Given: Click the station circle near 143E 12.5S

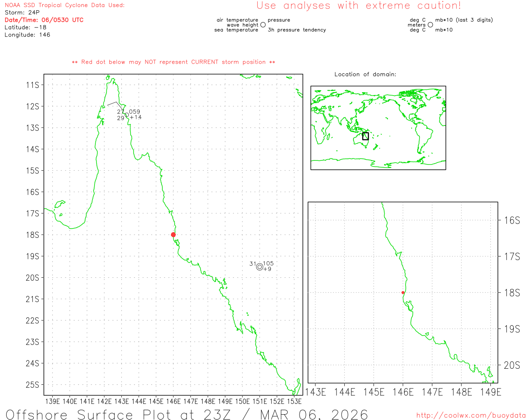Looking at the screenshot, I should (x=126, y=115).
